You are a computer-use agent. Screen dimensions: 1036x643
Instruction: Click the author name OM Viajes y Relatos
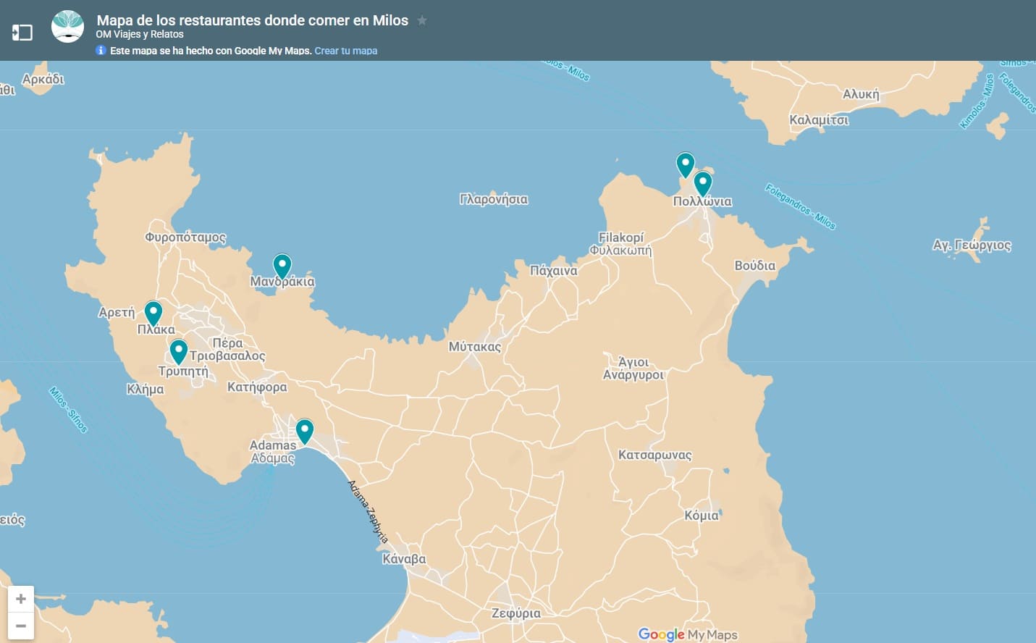(140, 34)
